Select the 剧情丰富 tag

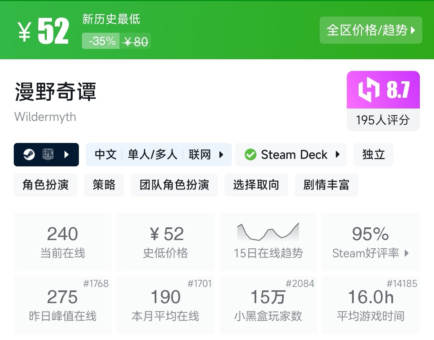click(327, 185)
